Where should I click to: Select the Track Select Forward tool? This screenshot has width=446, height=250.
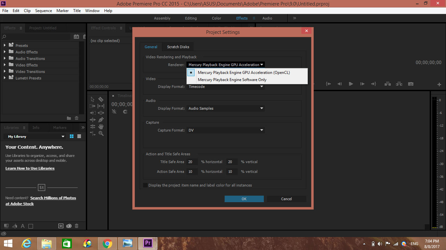coord(93,106)
